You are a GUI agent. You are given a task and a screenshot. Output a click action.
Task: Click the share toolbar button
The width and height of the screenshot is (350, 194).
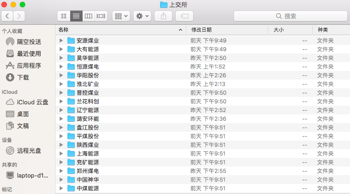[163, 16]
